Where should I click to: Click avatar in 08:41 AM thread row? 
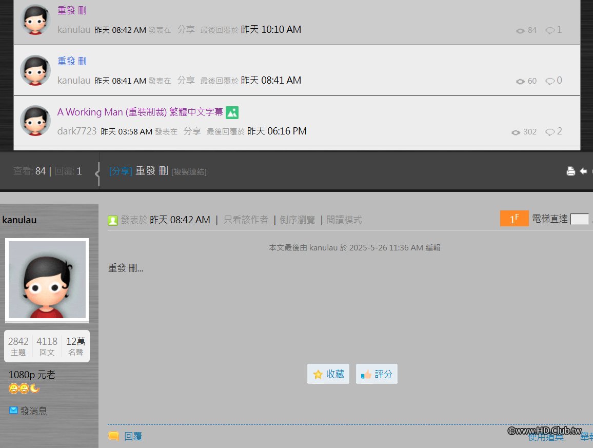[35, 70]
